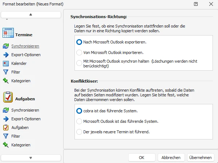Click the Abbrechen button
This screenshot has width=218, height=163.
coord(171,158)
